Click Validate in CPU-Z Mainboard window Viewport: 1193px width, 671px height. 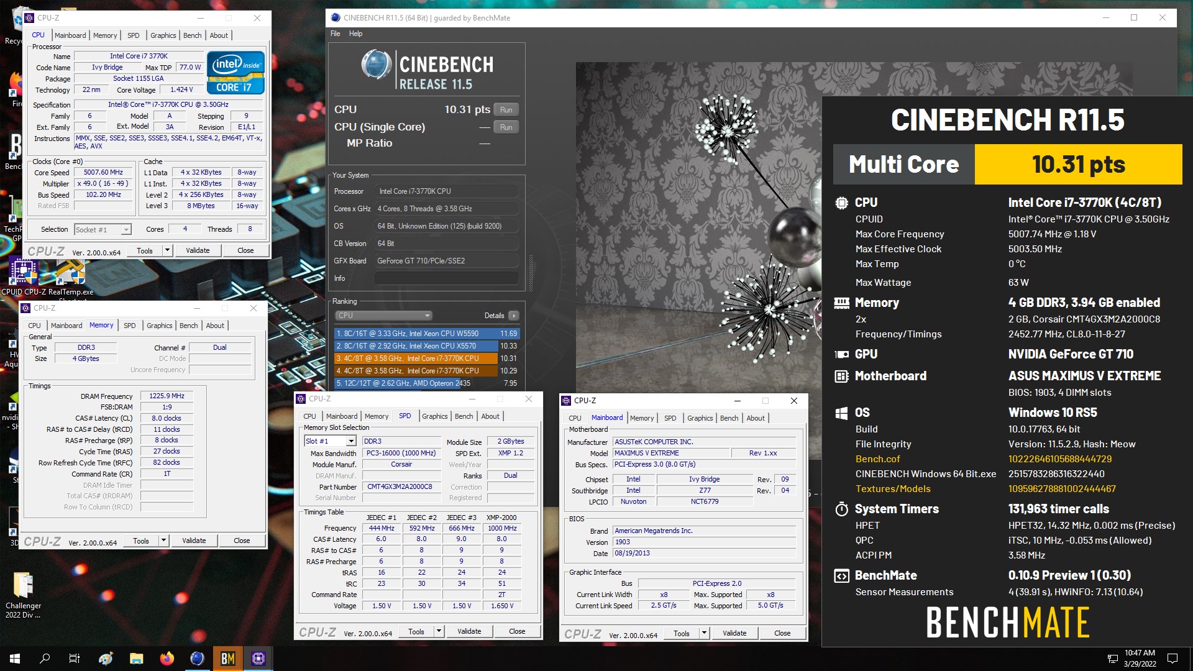(x=734, y=633)
